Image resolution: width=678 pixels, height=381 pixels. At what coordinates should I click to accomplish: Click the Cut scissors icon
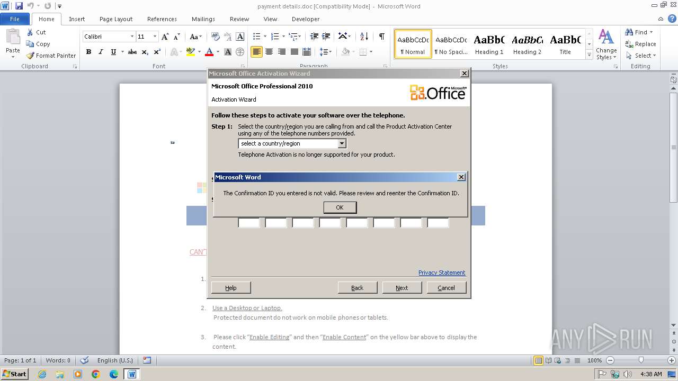[30, 32]
